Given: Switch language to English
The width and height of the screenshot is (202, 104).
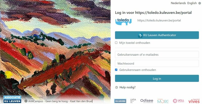Looking at the screenshot, I should [x=192, y=3].
